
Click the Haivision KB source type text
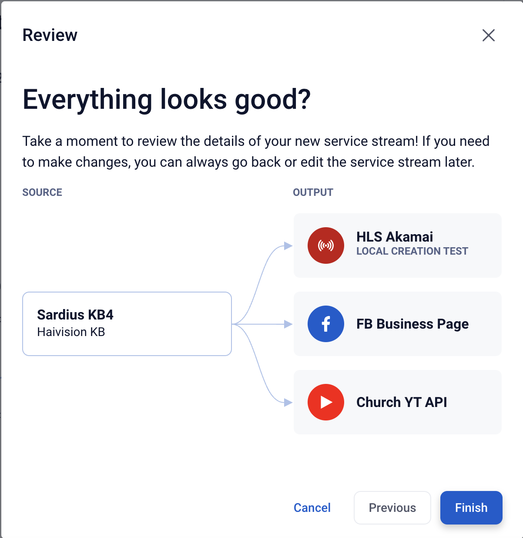tap(71, 332)
